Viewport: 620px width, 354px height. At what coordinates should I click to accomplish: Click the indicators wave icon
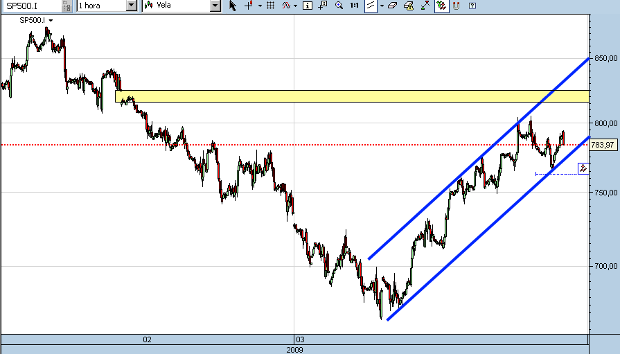pyautogui.click(x=286, y=6)
